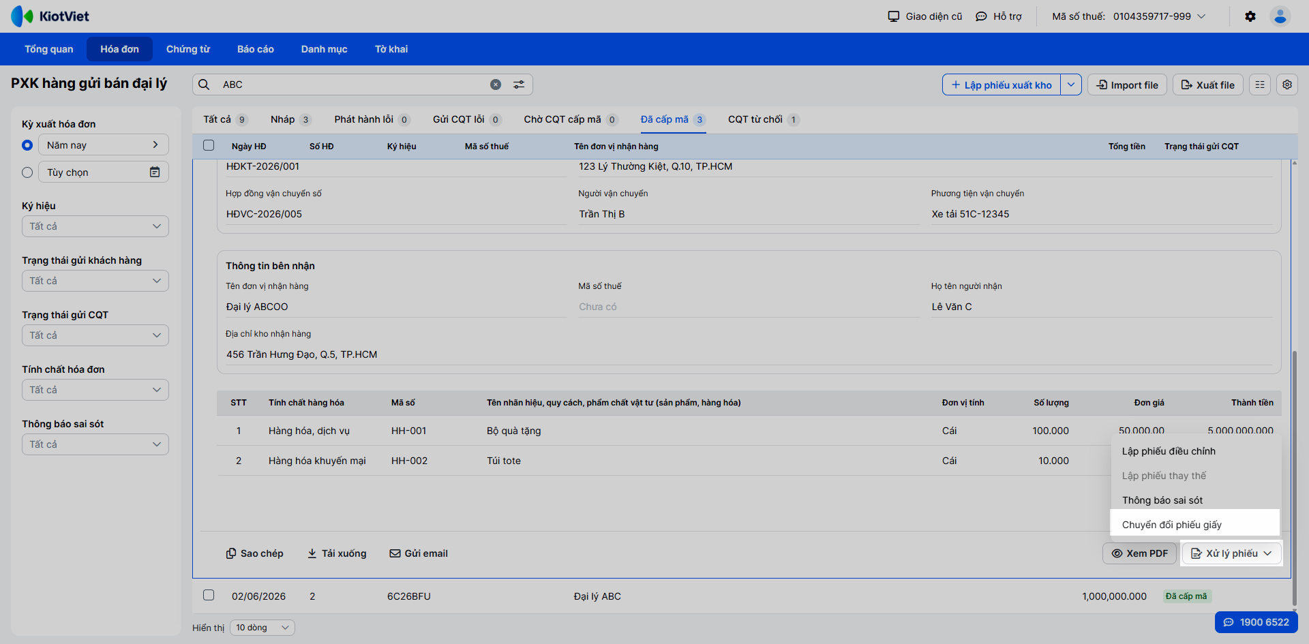The width and height of the screenshot is (1309, 644).
Task: Open the Ký hiệu dropdown
Action: point(95,226)
